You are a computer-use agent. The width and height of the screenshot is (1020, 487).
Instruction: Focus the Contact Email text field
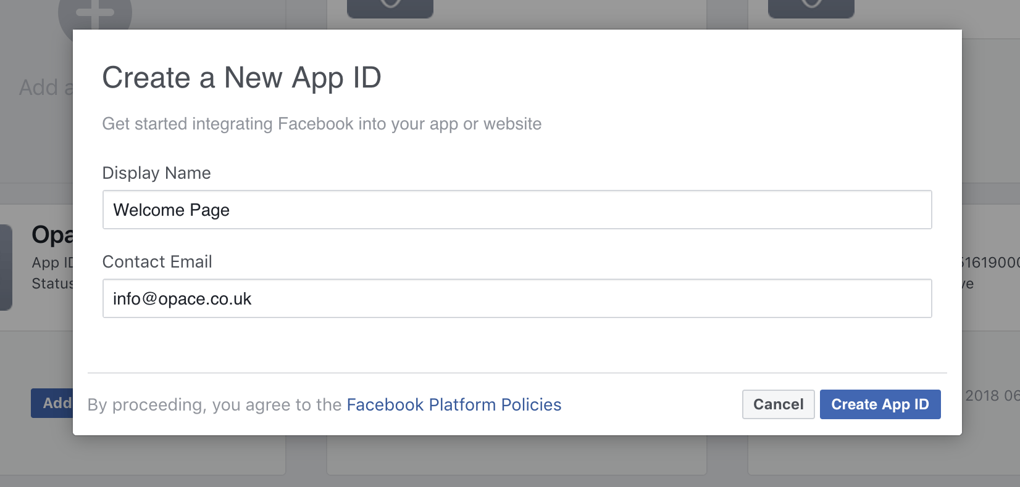click(x=517, y=299)
